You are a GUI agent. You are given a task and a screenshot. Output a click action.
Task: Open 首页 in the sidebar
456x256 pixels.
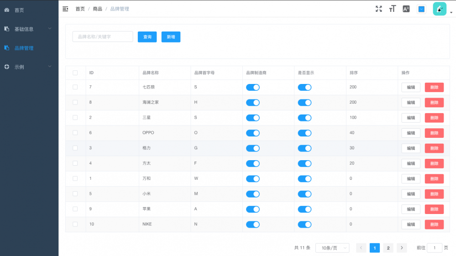pos(29,10)
